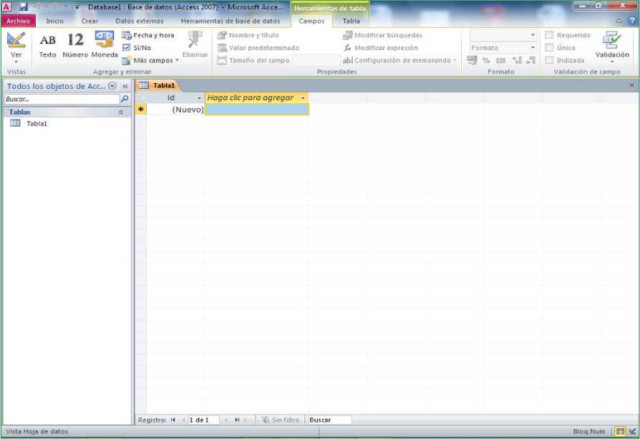Image resolution: width=640 pixels, height=439 pixels.
Task: Collapse the navigation pane shutter
Action: (125, 86)
